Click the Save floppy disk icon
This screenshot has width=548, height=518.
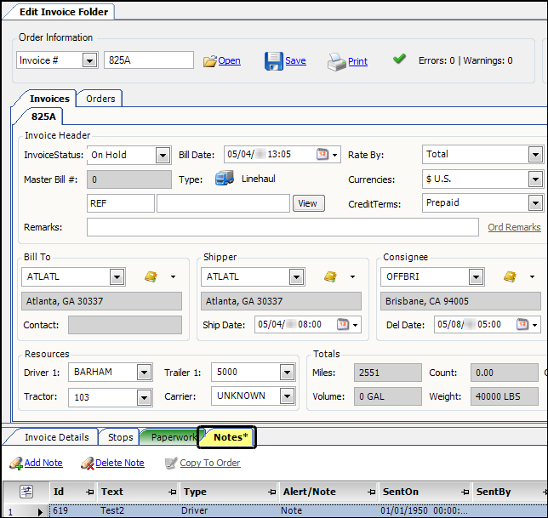(274, 61)
